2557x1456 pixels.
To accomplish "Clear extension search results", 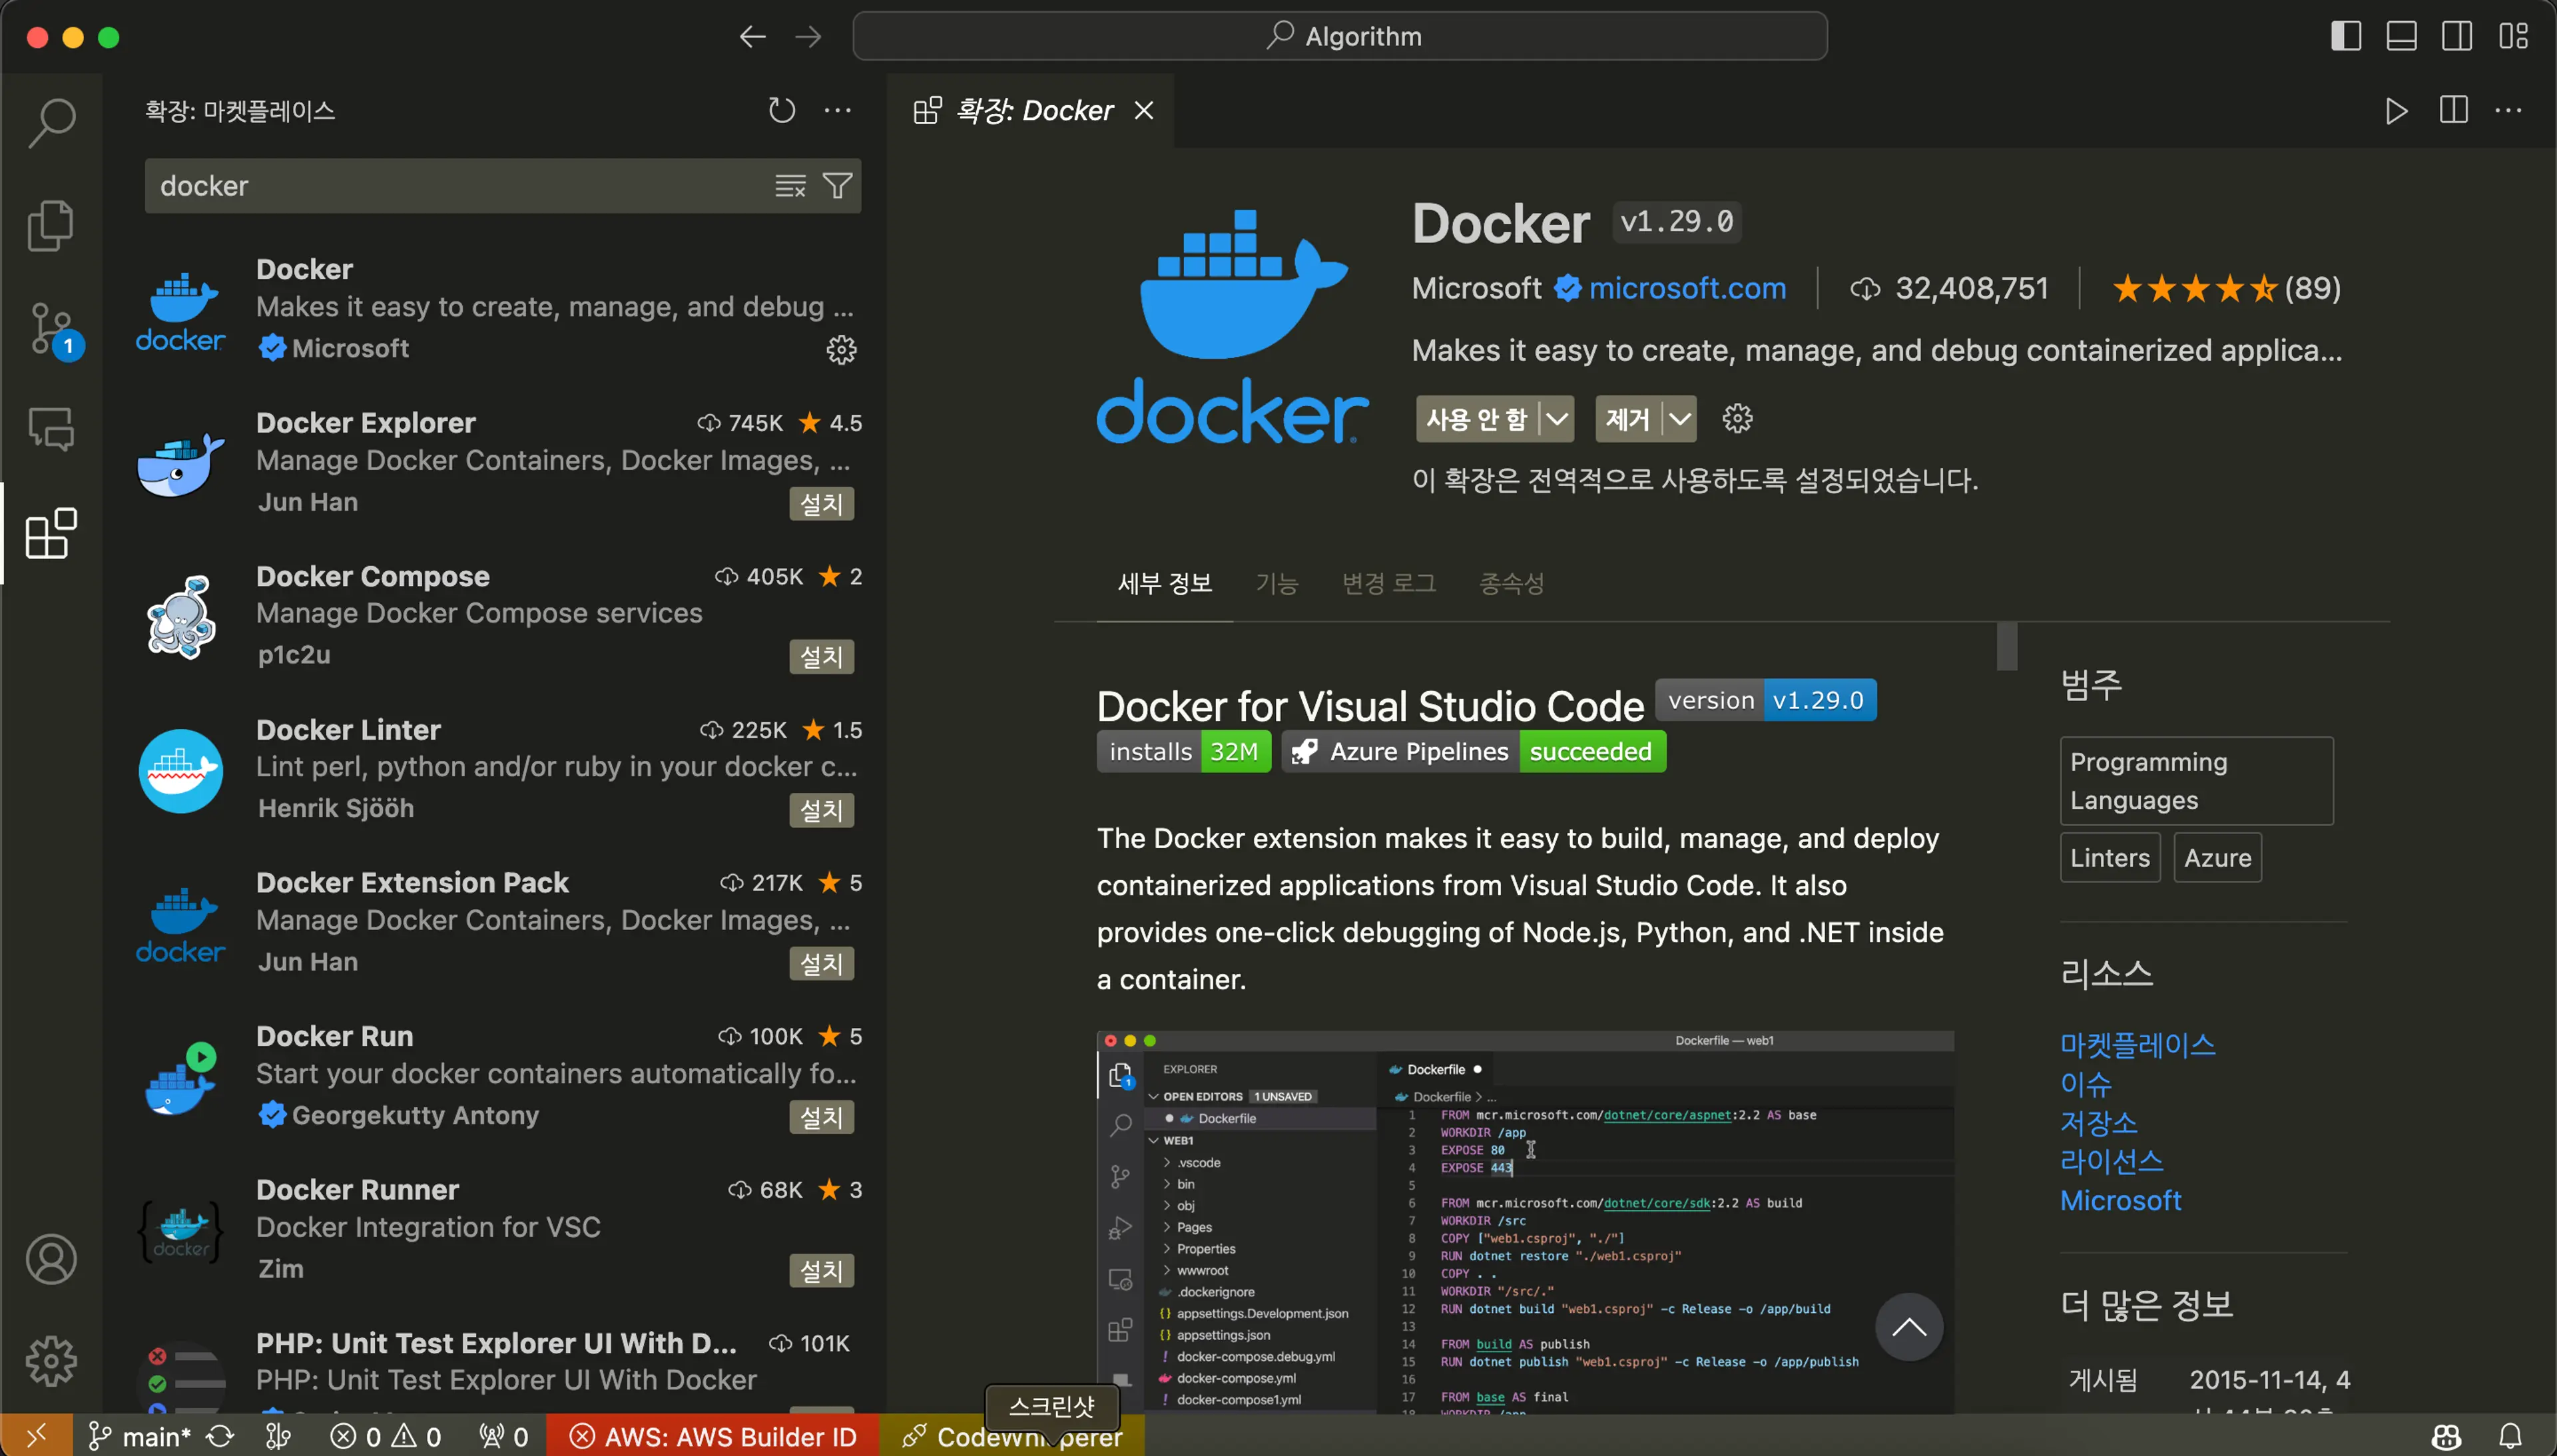I will click(790, 186).
